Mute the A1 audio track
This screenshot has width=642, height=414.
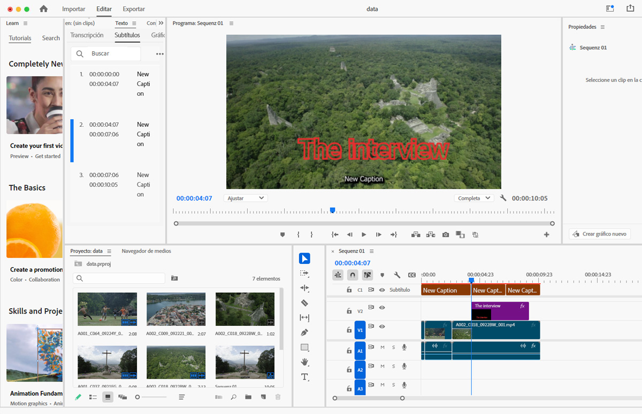pyautogui.click(x=383, y=347)
